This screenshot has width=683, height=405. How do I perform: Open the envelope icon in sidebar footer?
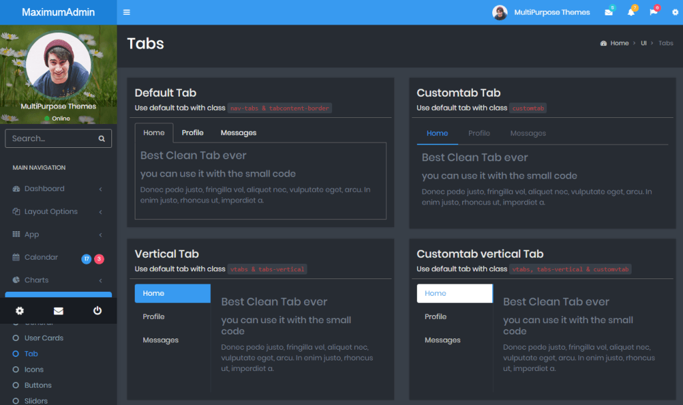point(59,310)
